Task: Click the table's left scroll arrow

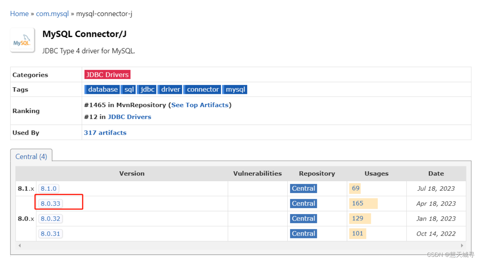Action: [20, 245]
